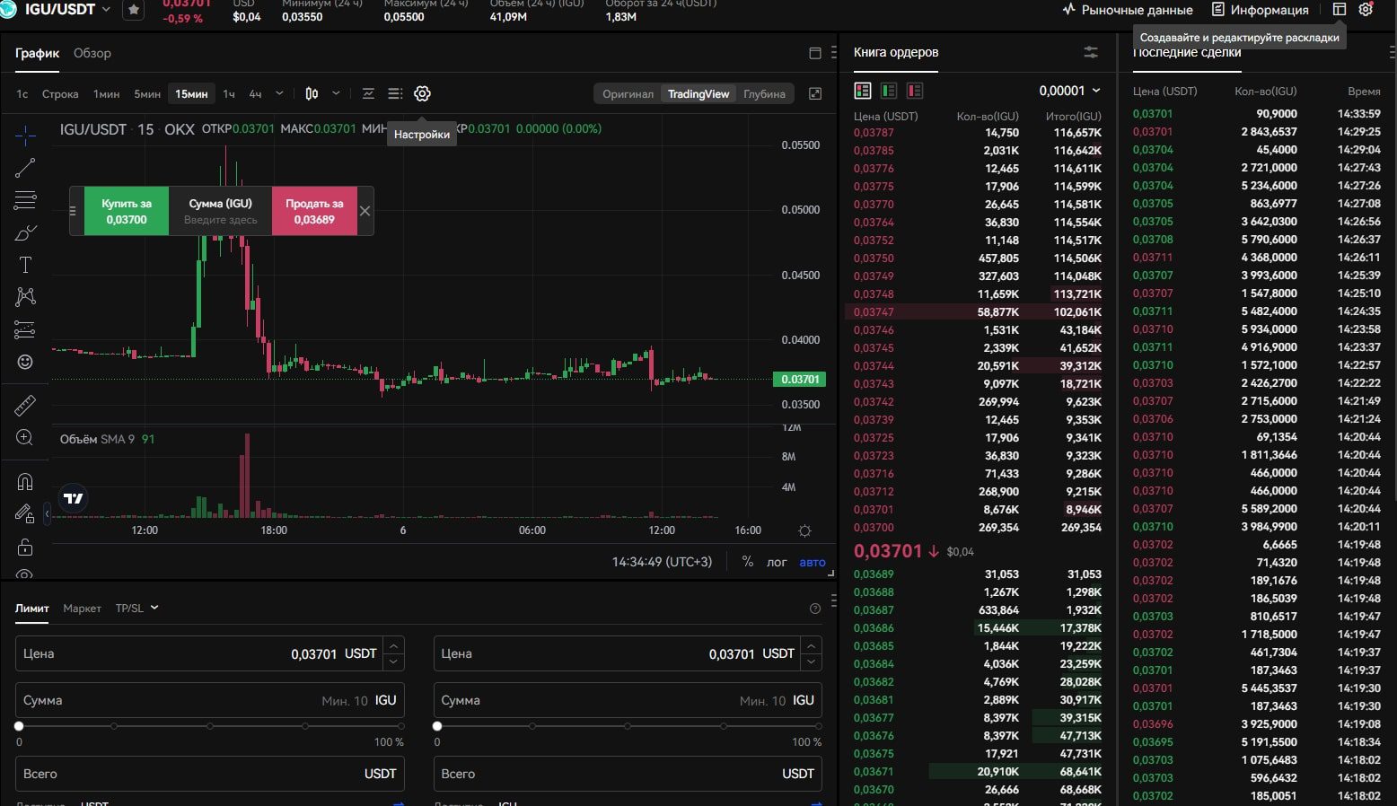1397x806 pixels.
Task: Select the text annotation tool
Action: pos(25,265)
